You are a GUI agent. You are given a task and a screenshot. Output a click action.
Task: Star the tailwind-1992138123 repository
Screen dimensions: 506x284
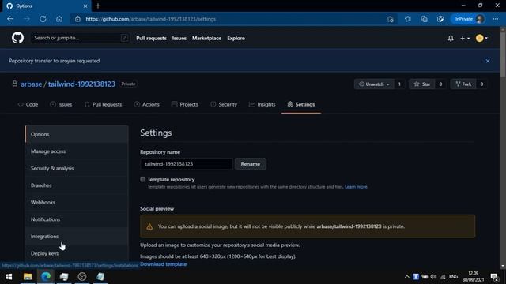pos(422,84)
